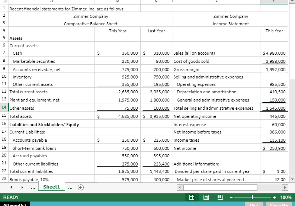Click the Last Year column header cell
The width and height of the screenshot is (295, 206).
pos(156,30)
